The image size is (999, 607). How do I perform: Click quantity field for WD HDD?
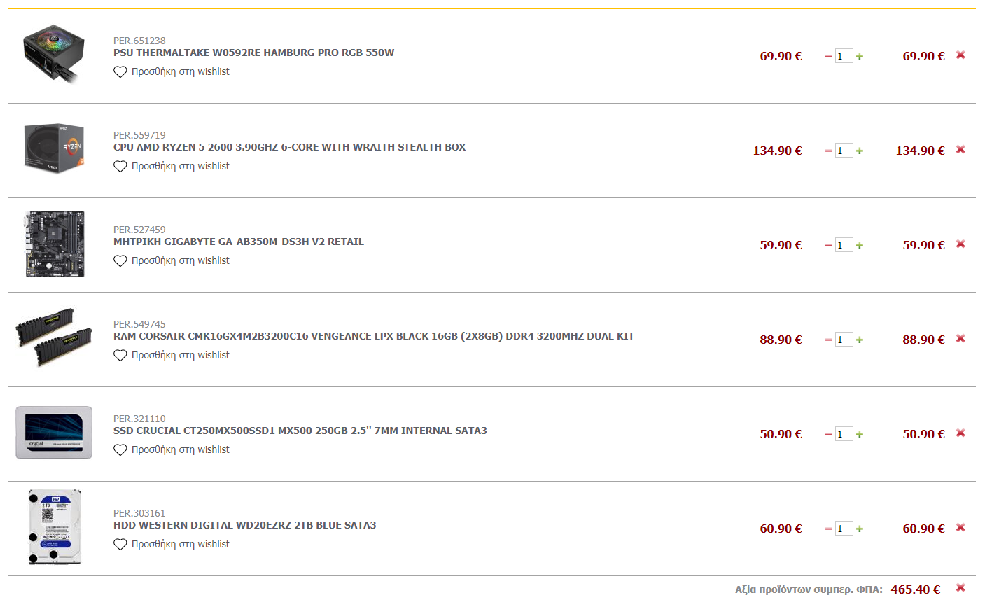click(844, 529)
